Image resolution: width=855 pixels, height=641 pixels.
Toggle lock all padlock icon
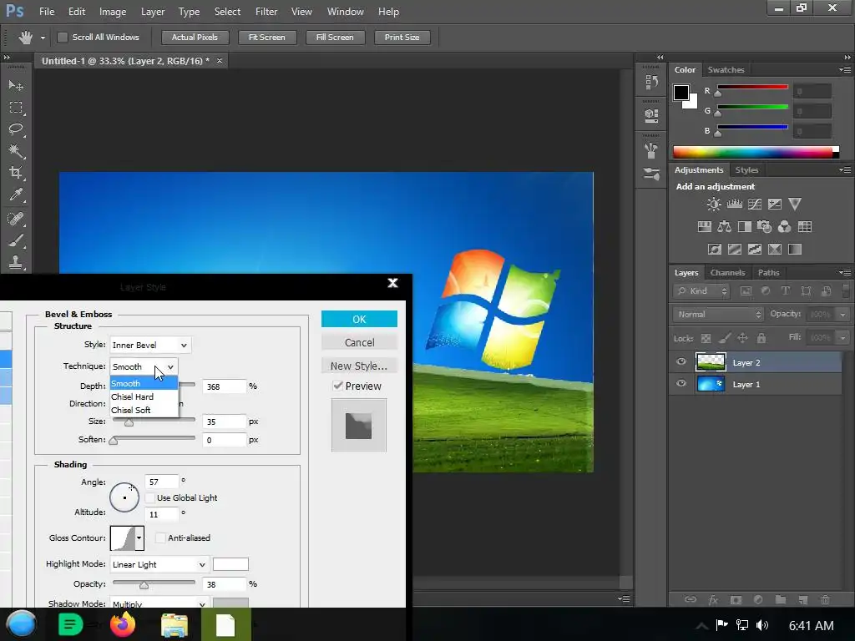coord(761,339)
